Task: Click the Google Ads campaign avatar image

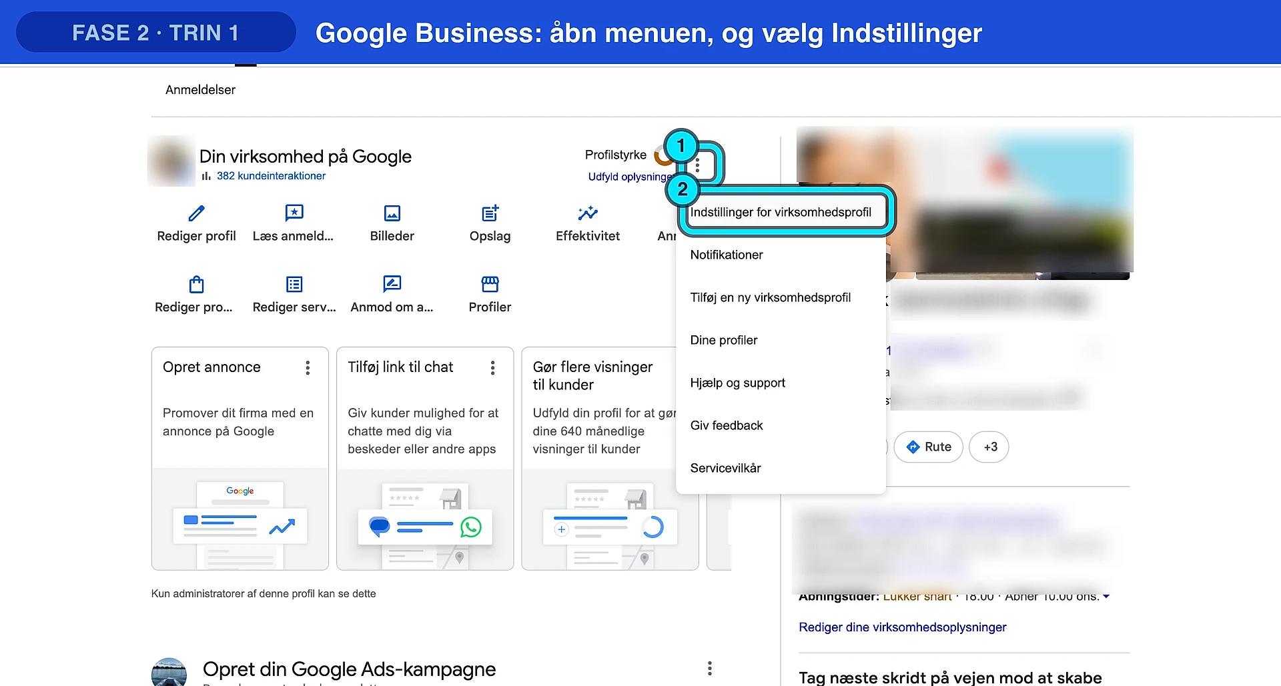Action: 169,672
